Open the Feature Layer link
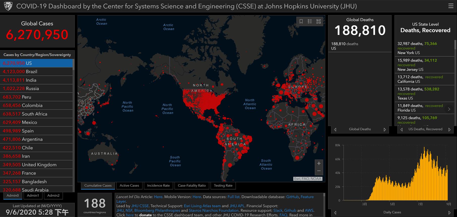Viewport: 457px width, 217px height. [x=307, y=197]
